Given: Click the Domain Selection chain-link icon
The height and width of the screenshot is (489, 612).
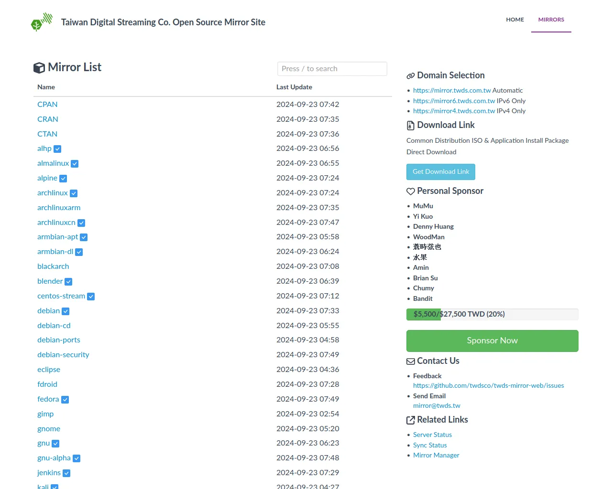Looking at the screenshot, I should [x=410, y=76].
